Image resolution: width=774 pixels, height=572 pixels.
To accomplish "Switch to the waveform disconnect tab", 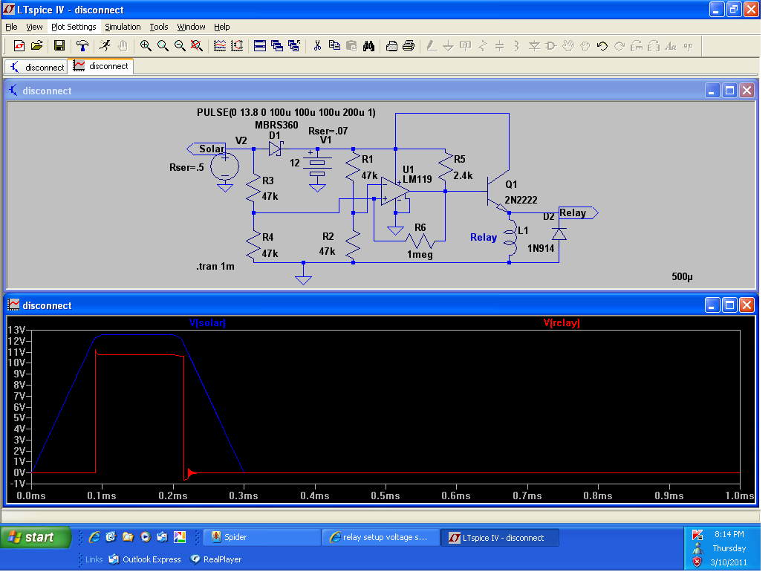I will pos(101,66).
